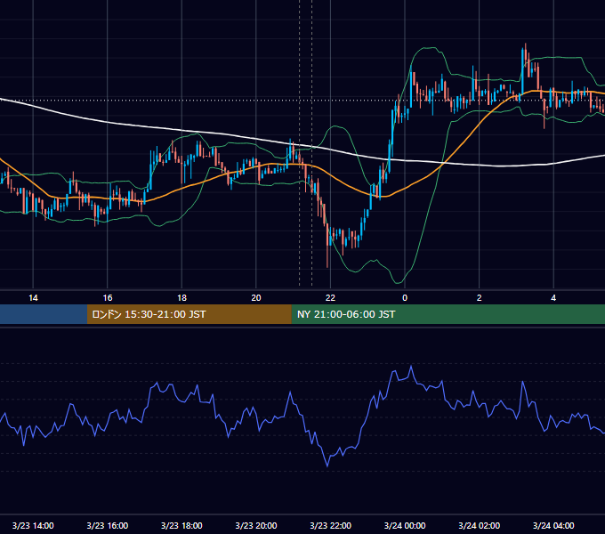Click the 3/23 16:00 time label
The width and height of the screenshot is (605, 534).
[x=108, y=525]
